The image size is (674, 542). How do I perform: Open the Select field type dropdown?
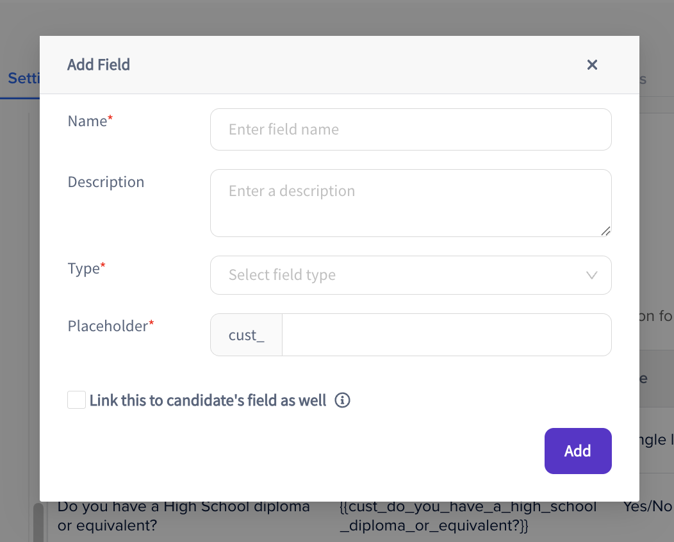click(x=411, y=275)
